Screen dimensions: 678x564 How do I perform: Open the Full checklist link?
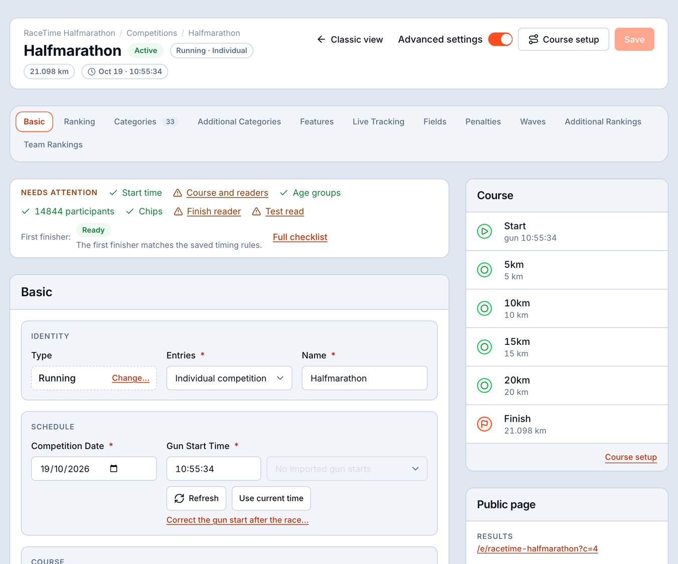tap(300, 237)
